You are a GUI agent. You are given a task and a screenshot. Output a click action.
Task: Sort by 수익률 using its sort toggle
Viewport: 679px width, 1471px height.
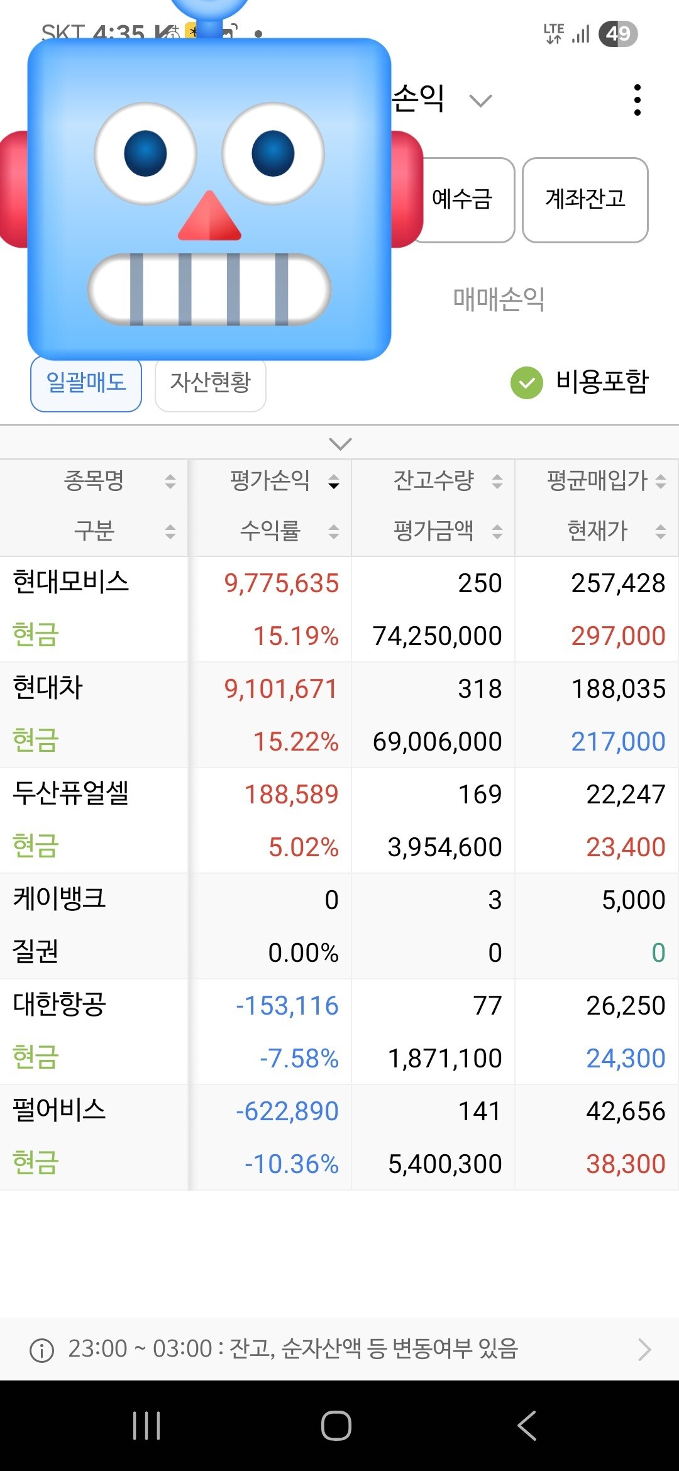point(334,532)
